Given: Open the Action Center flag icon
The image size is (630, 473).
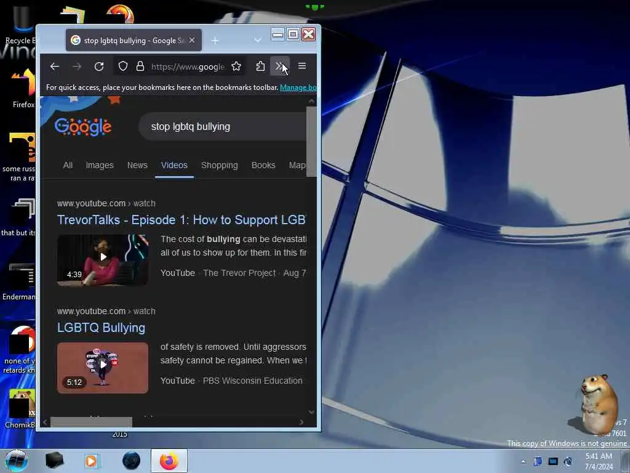Looking at the screenshot, I should coord(538,462).
